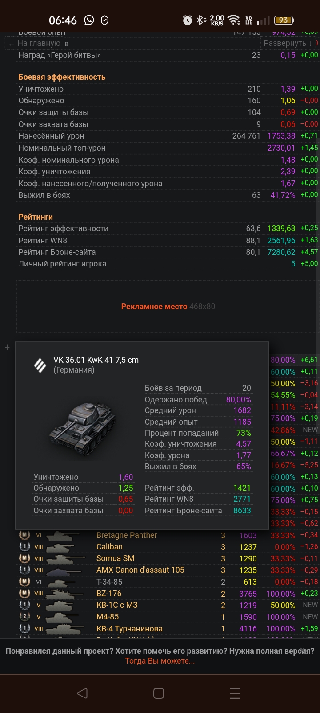The height and width of the screenshot is (713, 320).
Task: Click the medium tank class icon in popup
Action: [40, 365]
